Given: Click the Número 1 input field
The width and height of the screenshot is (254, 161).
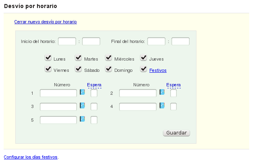Looking at the screenshot, I should [x=58, y=93].
